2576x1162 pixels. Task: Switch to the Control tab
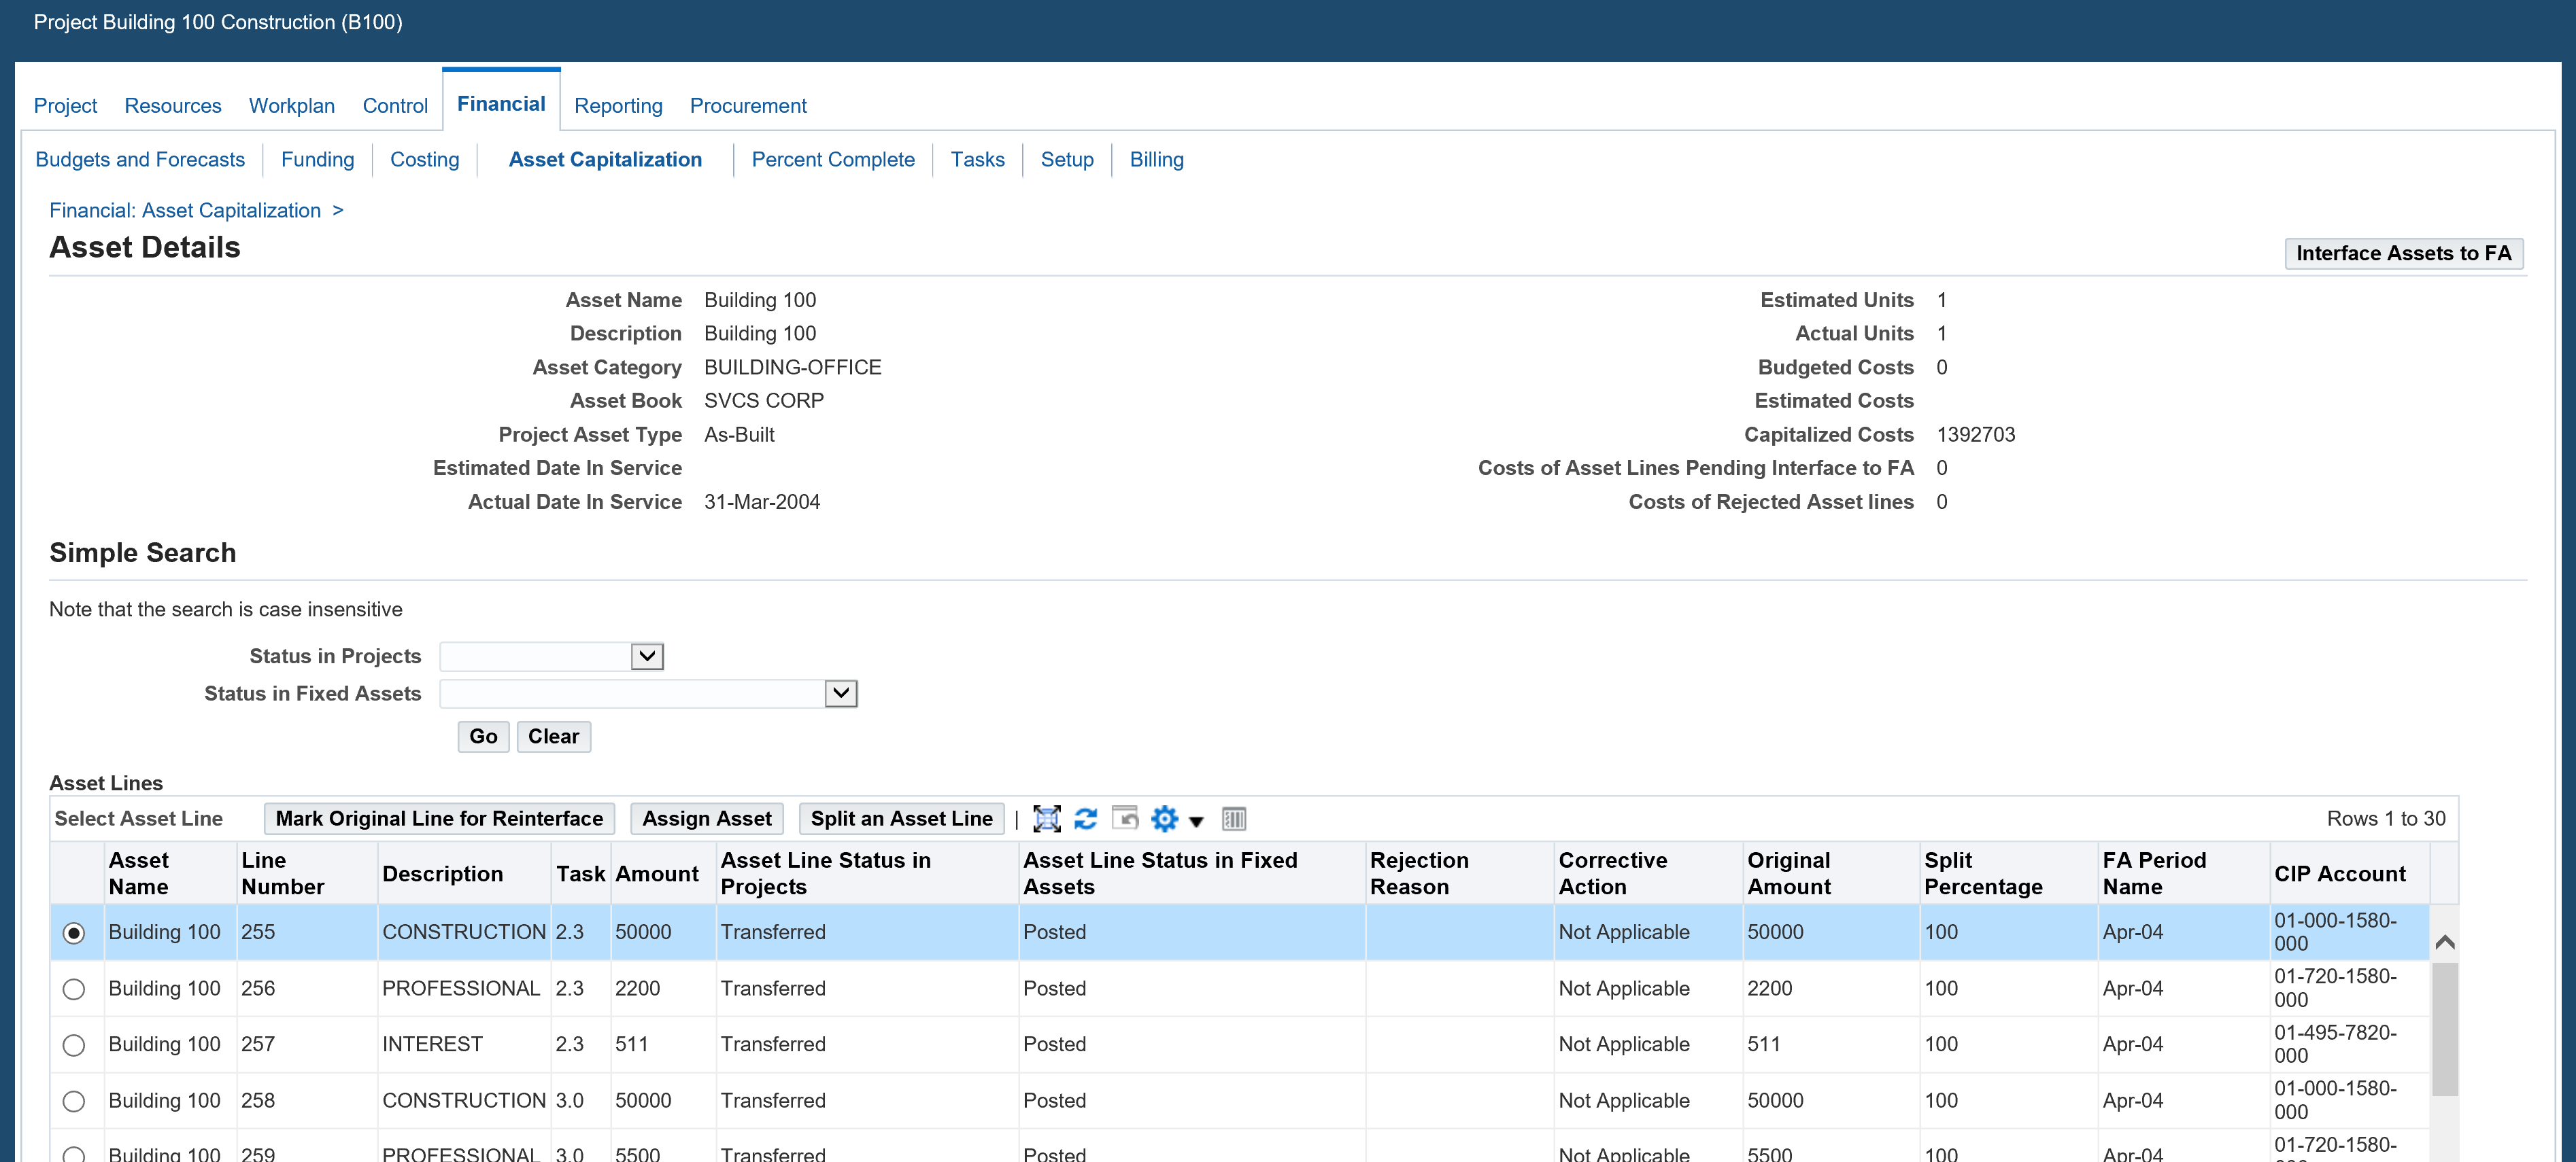(x=395, y=106)
